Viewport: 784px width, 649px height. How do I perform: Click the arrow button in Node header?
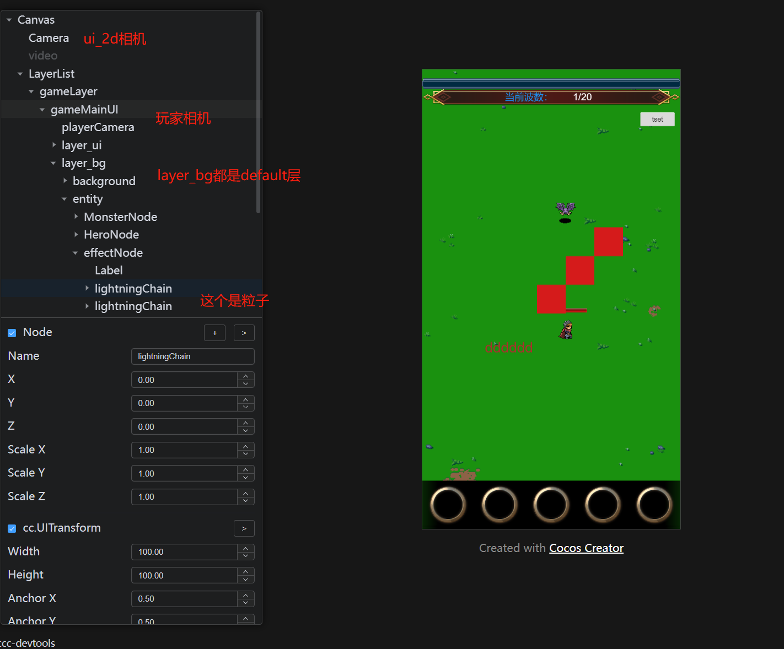244,333
